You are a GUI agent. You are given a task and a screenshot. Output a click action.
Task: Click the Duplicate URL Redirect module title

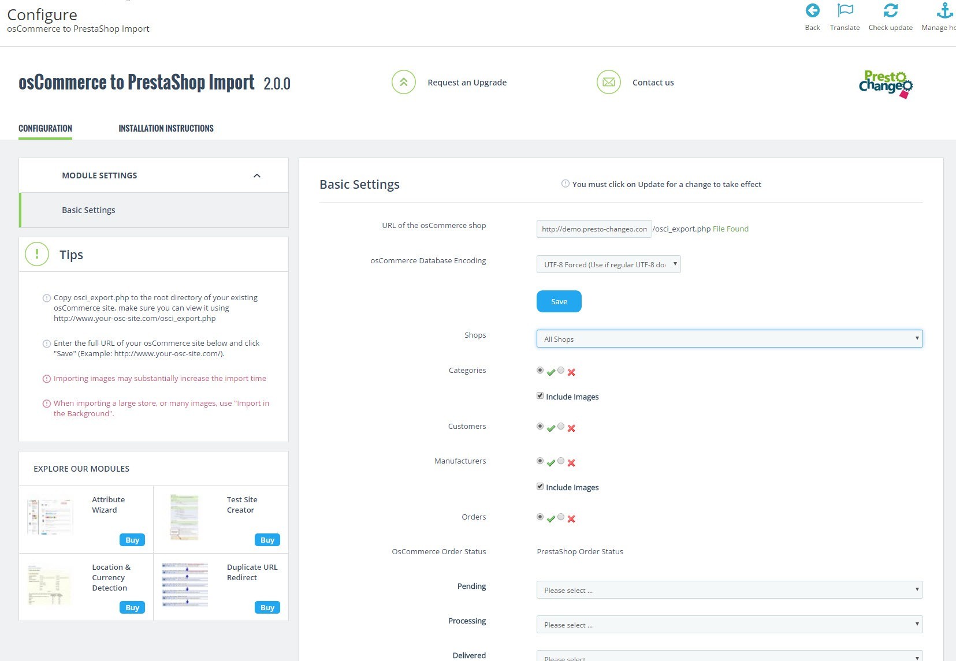pyautogui.click(x=252, y=572)
